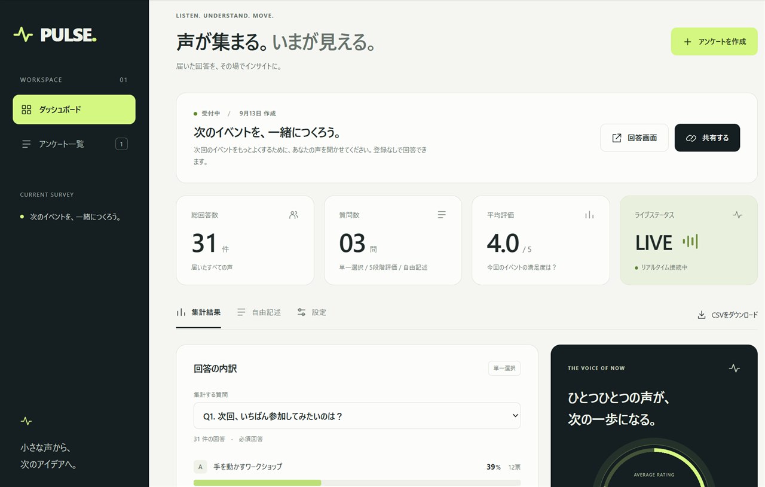Click the CURRENT SURVEY section label
Viewport: 765px width, 487px height.
[x=47, y=195]
